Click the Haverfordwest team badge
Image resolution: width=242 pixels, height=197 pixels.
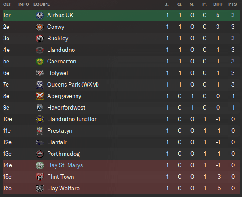coord(40,108)
